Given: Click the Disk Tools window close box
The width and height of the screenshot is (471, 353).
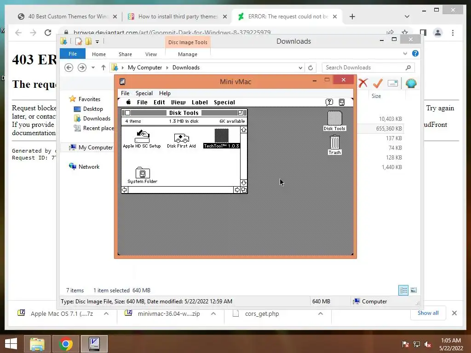Looking at the screenshot, I should (x=128, y=113).
